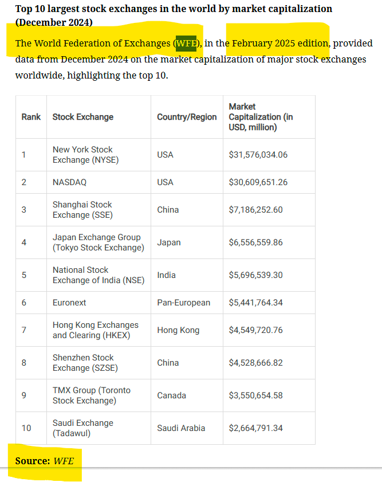This screenshot has height=482, width=382.
Task: Click the value $30,609,651.26
Action: (x=258, y=182)
